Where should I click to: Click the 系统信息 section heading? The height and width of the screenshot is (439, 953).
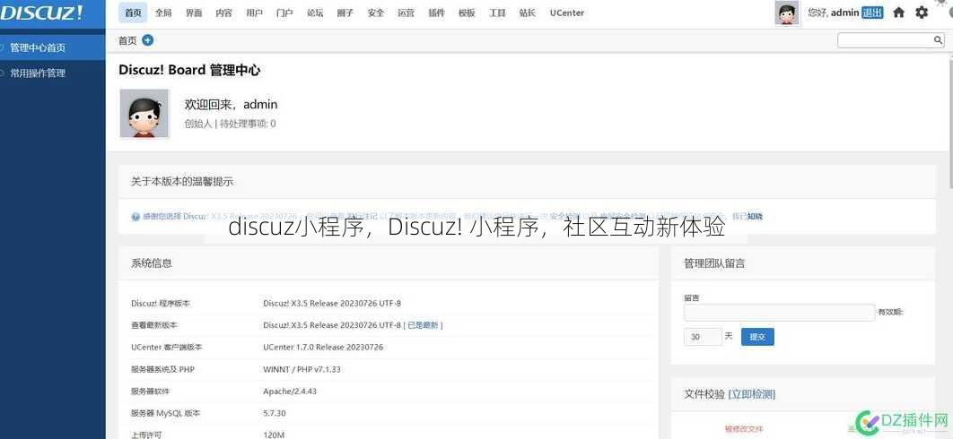tap(152, 263)
